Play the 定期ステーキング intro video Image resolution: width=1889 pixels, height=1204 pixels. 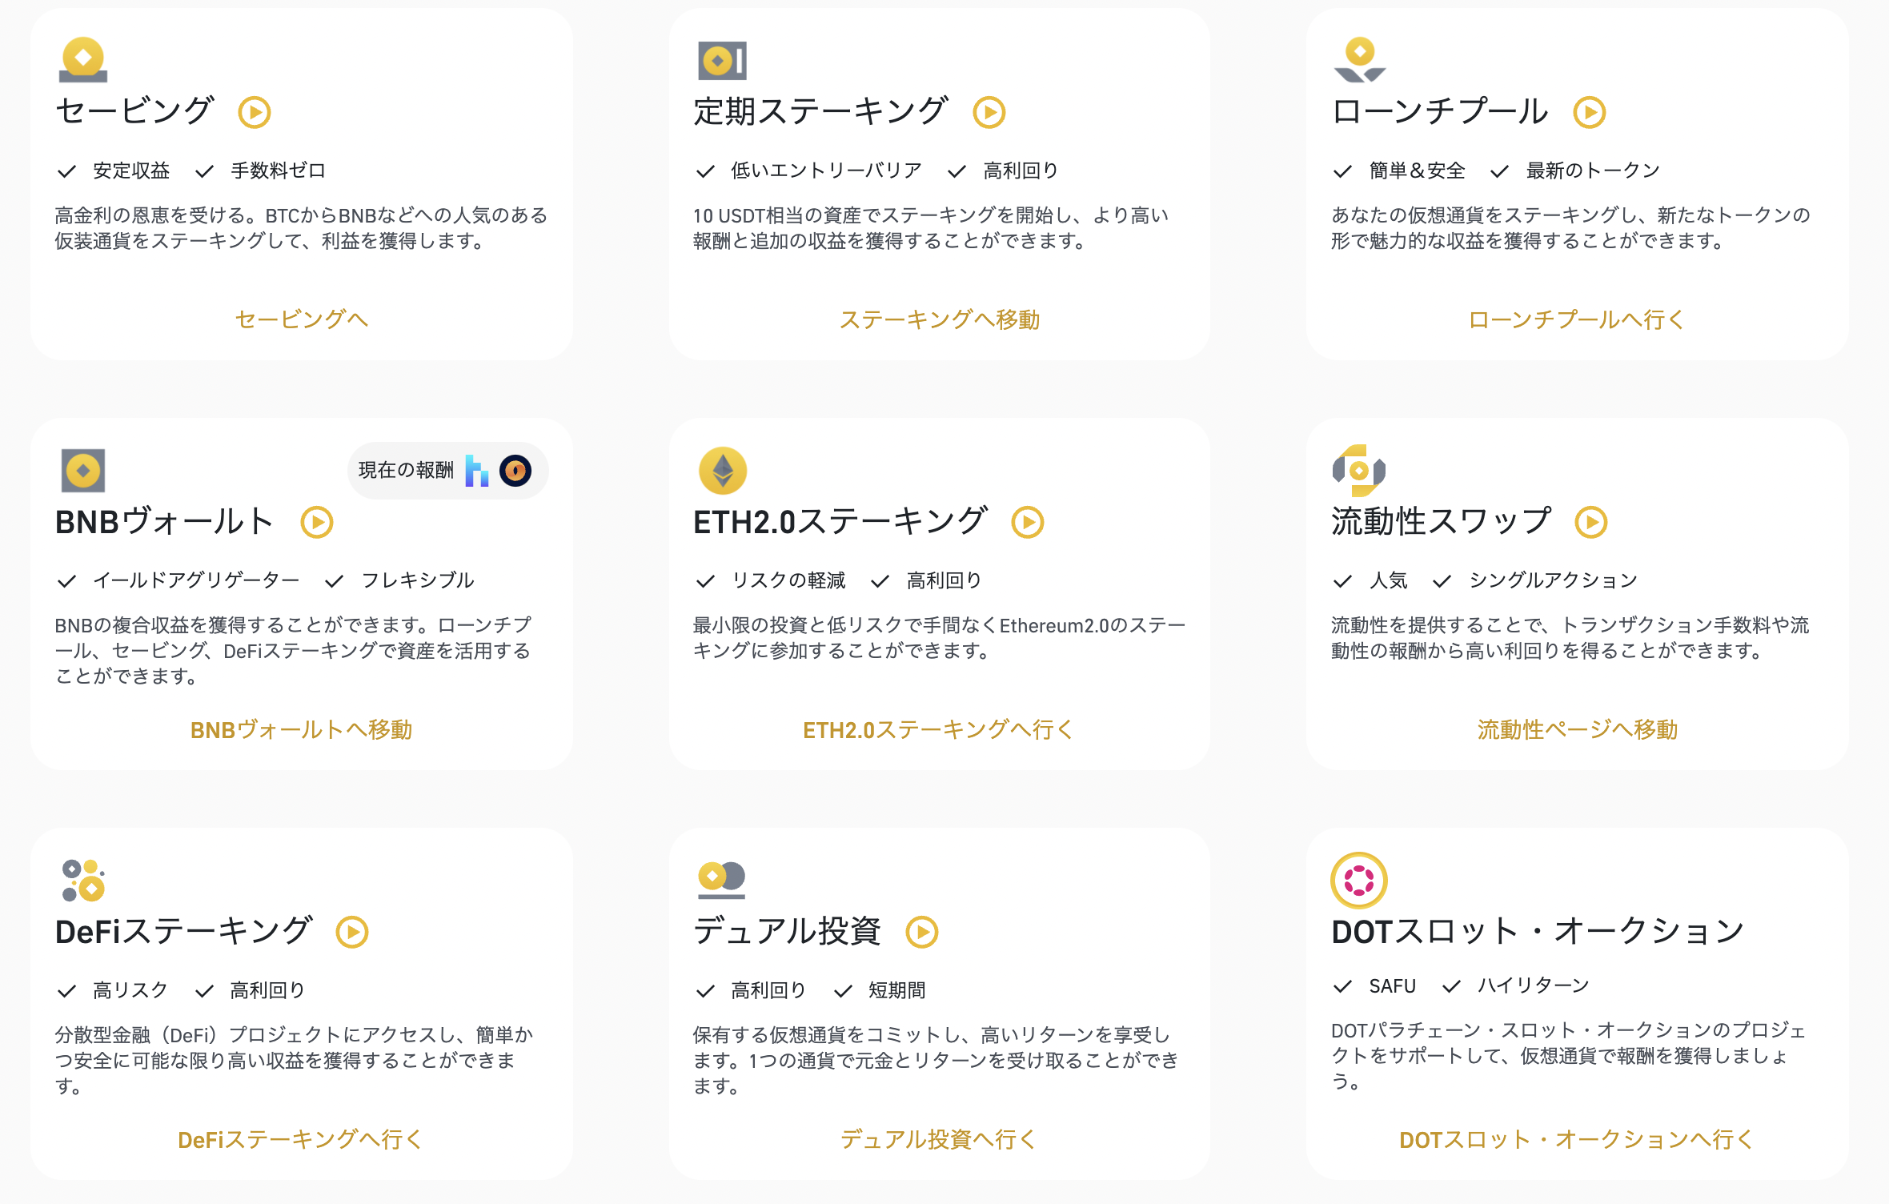pyautogui.click(x=989, y=112)
